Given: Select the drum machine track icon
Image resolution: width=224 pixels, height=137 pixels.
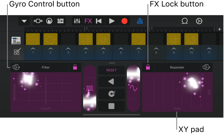Looking at the screenshot, I should pos(16,41).
